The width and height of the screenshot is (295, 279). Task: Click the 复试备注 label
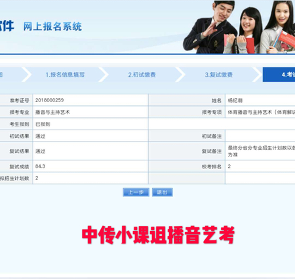click(212, 151)
